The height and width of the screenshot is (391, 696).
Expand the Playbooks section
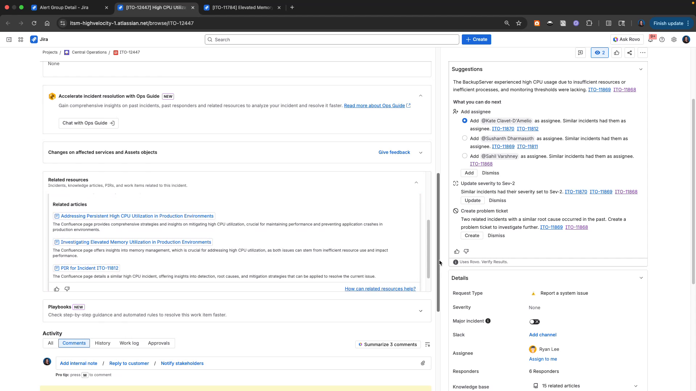tap(420, 311)
